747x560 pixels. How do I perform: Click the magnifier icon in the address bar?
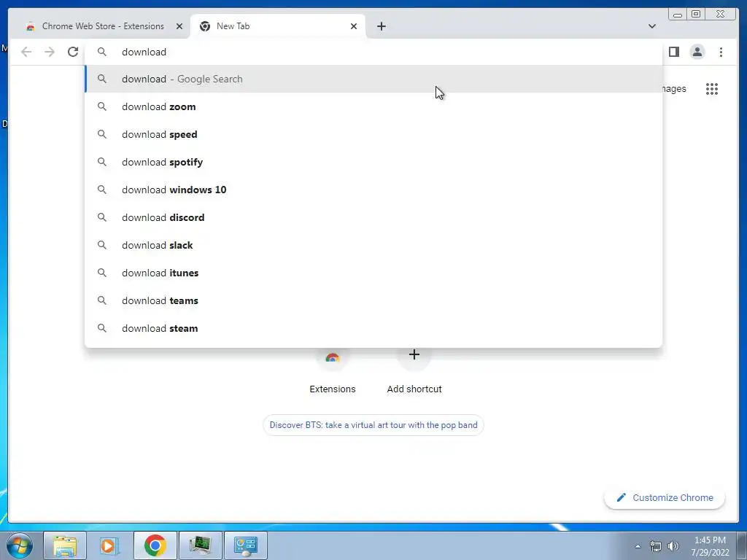click(x=102, y=52)
